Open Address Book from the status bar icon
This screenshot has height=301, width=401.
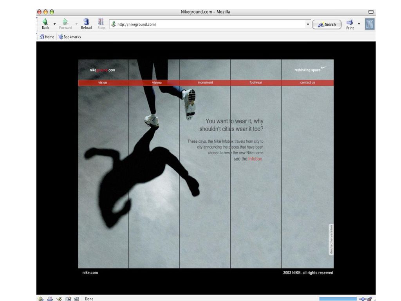click(68, 299)
